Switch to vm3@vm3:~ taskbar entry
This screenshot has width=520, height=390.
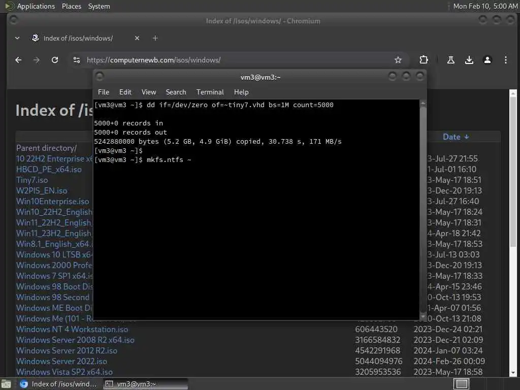145,384
